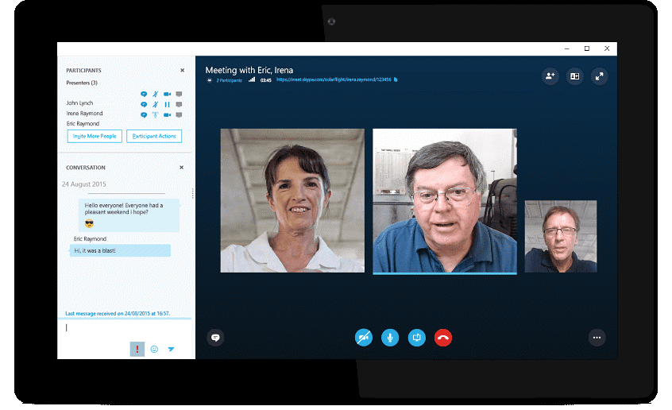This screenshot has width=672, height=410.
Task: Click the muted microphone icon in John Lynch's row
Action: [156, 105]
